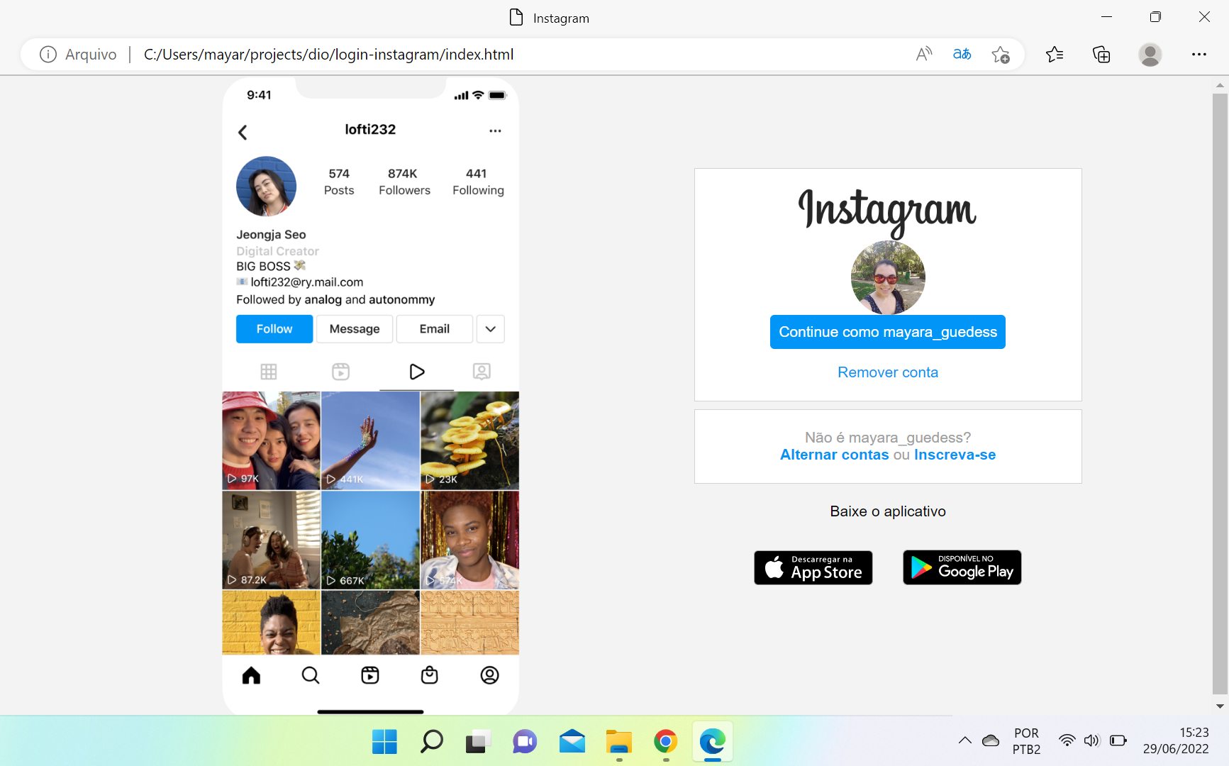Image resolution: width=1229 pixels, height=766 pixels.
Task: Click the profile icon in bottom navigation
Action: tap(490, 675)
